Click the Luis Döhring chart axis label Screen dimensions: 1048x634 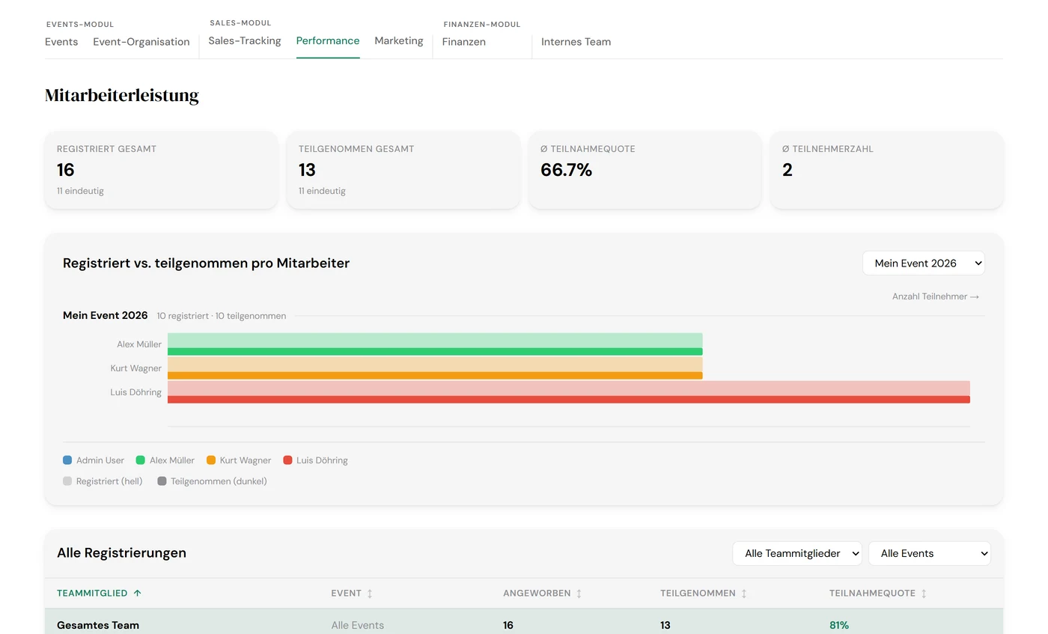135,392
